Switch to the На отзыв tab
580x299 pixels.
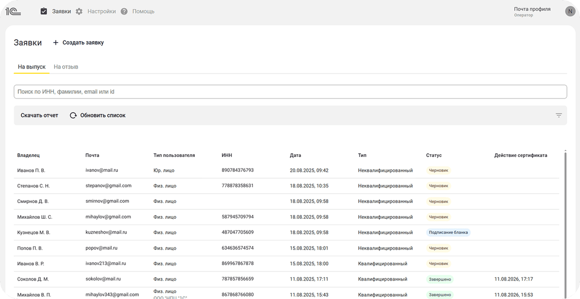66,67
